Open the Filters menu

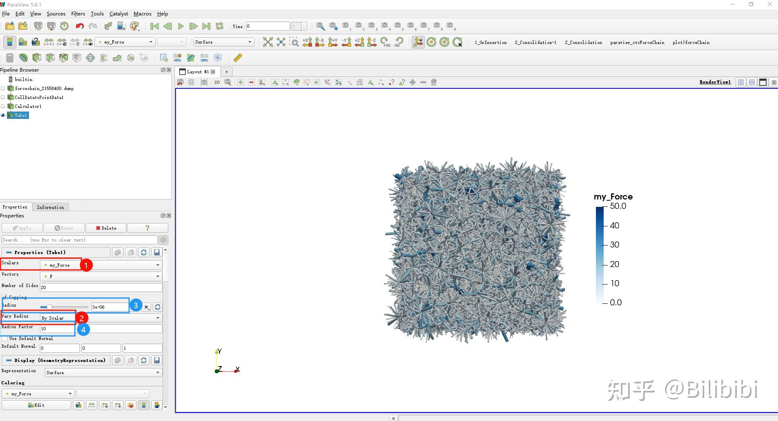(78, 14)
